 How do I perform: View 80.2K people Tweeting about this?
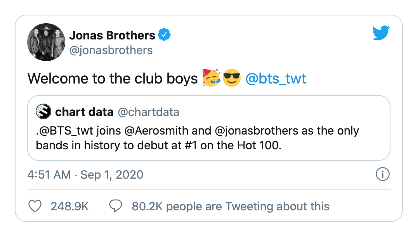tap(231, 206)
